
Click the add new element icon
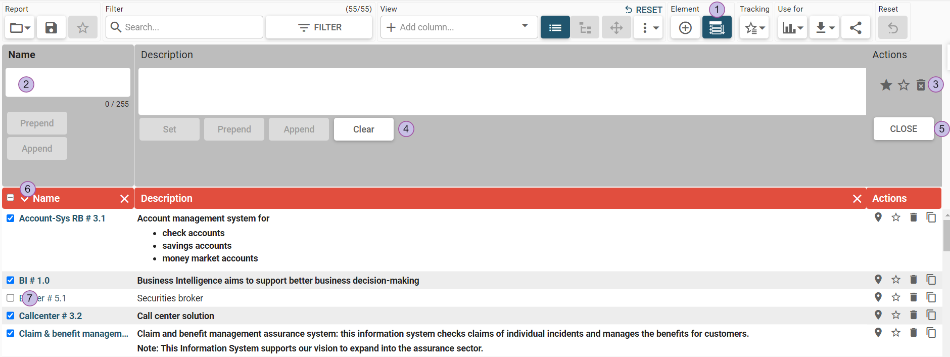(x=685, y=28)
